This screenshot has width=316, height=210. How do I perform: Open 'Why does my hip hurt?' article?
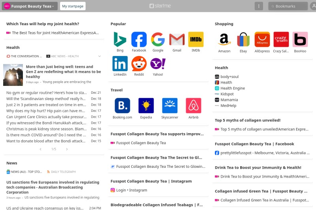[x=46, y=111]
